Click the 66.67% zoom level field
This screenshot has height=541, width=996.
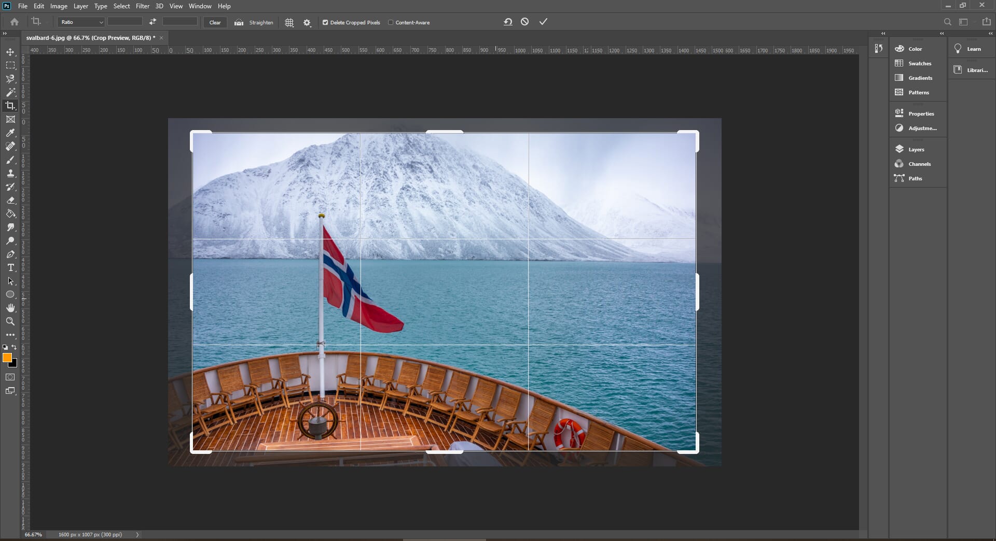[x=33, y=535]
